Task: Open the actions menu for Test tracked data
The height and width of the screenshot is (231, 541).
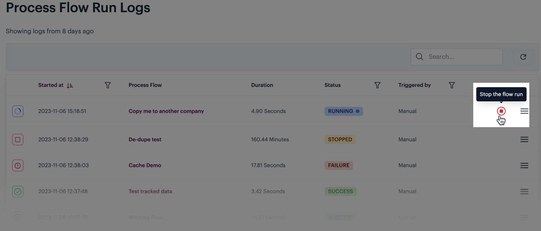Action: coord(524,191)
